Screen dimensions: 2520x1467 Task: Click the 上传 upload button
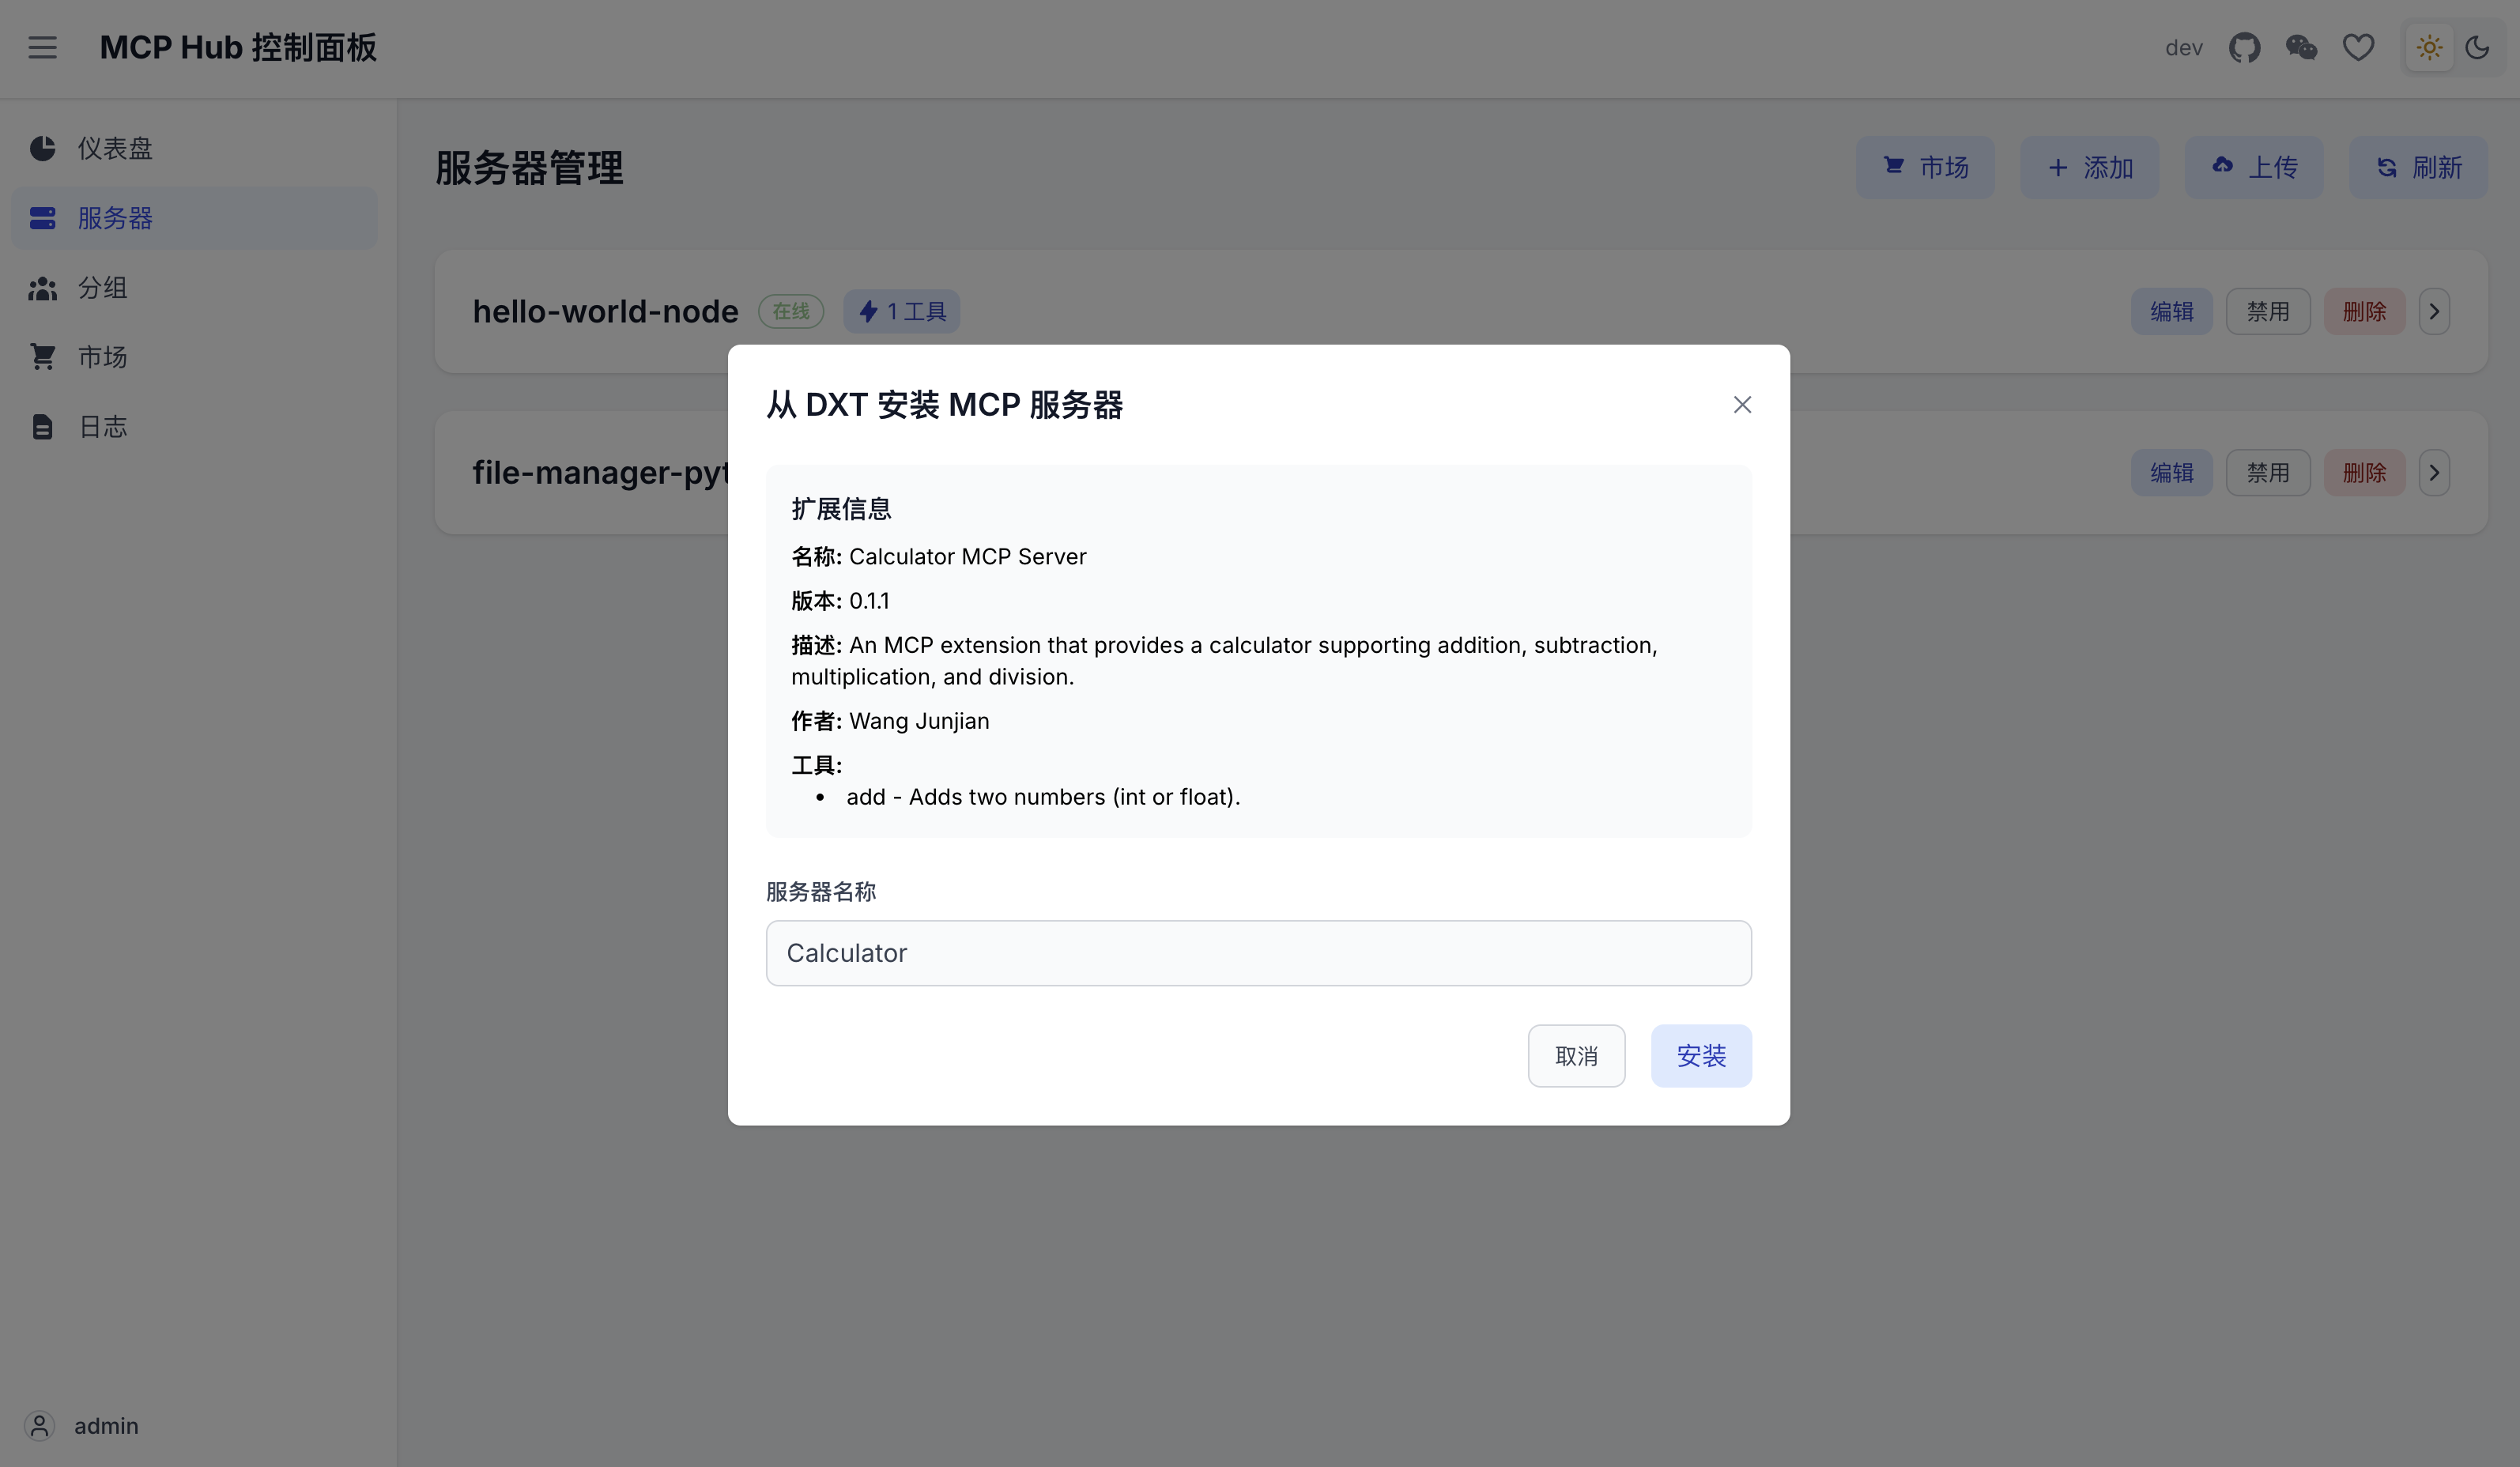coord(2254,167)
